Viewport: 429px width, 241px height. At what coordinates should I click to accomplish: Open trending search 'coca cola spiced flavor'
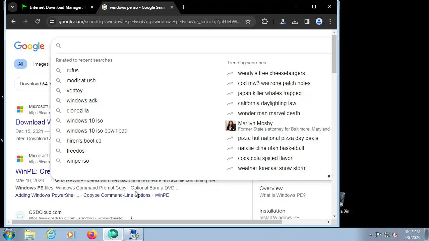pos(265,158)
